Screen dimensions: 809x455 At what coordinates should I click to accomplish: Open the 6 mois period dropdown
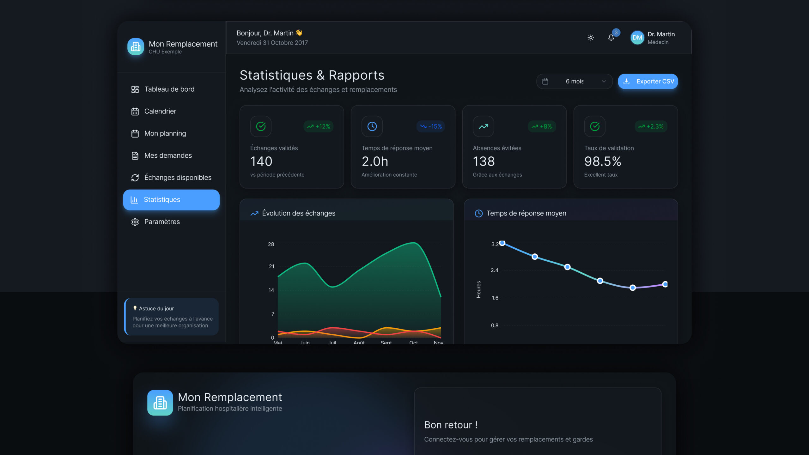pyautogui.click(x=575, y=82)
